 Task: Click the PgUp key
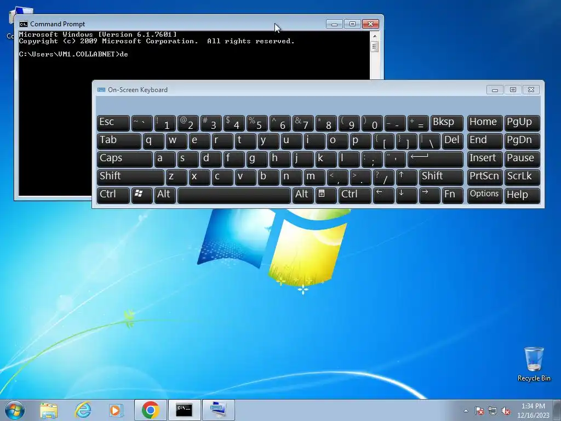tap(522, 123)
